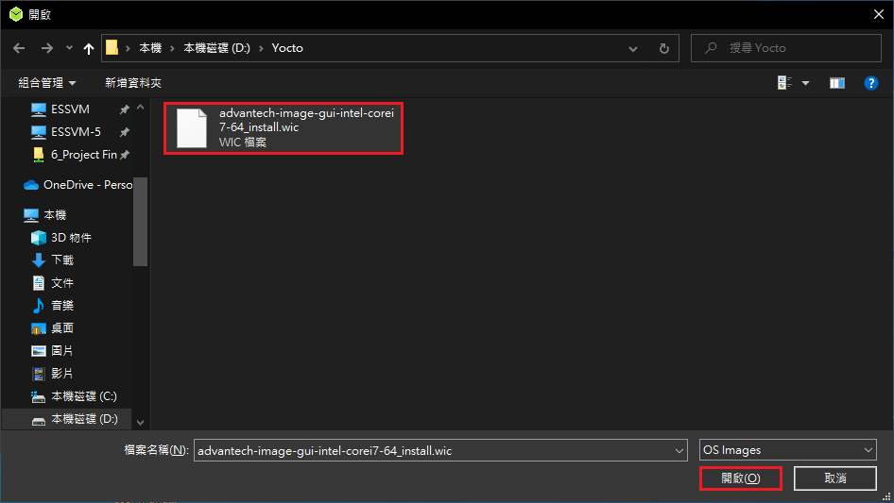Click the navigation pane vertical scrollbar
Image resolution: width=894 pixels, height=503 pixels.
tap(140, 222)
